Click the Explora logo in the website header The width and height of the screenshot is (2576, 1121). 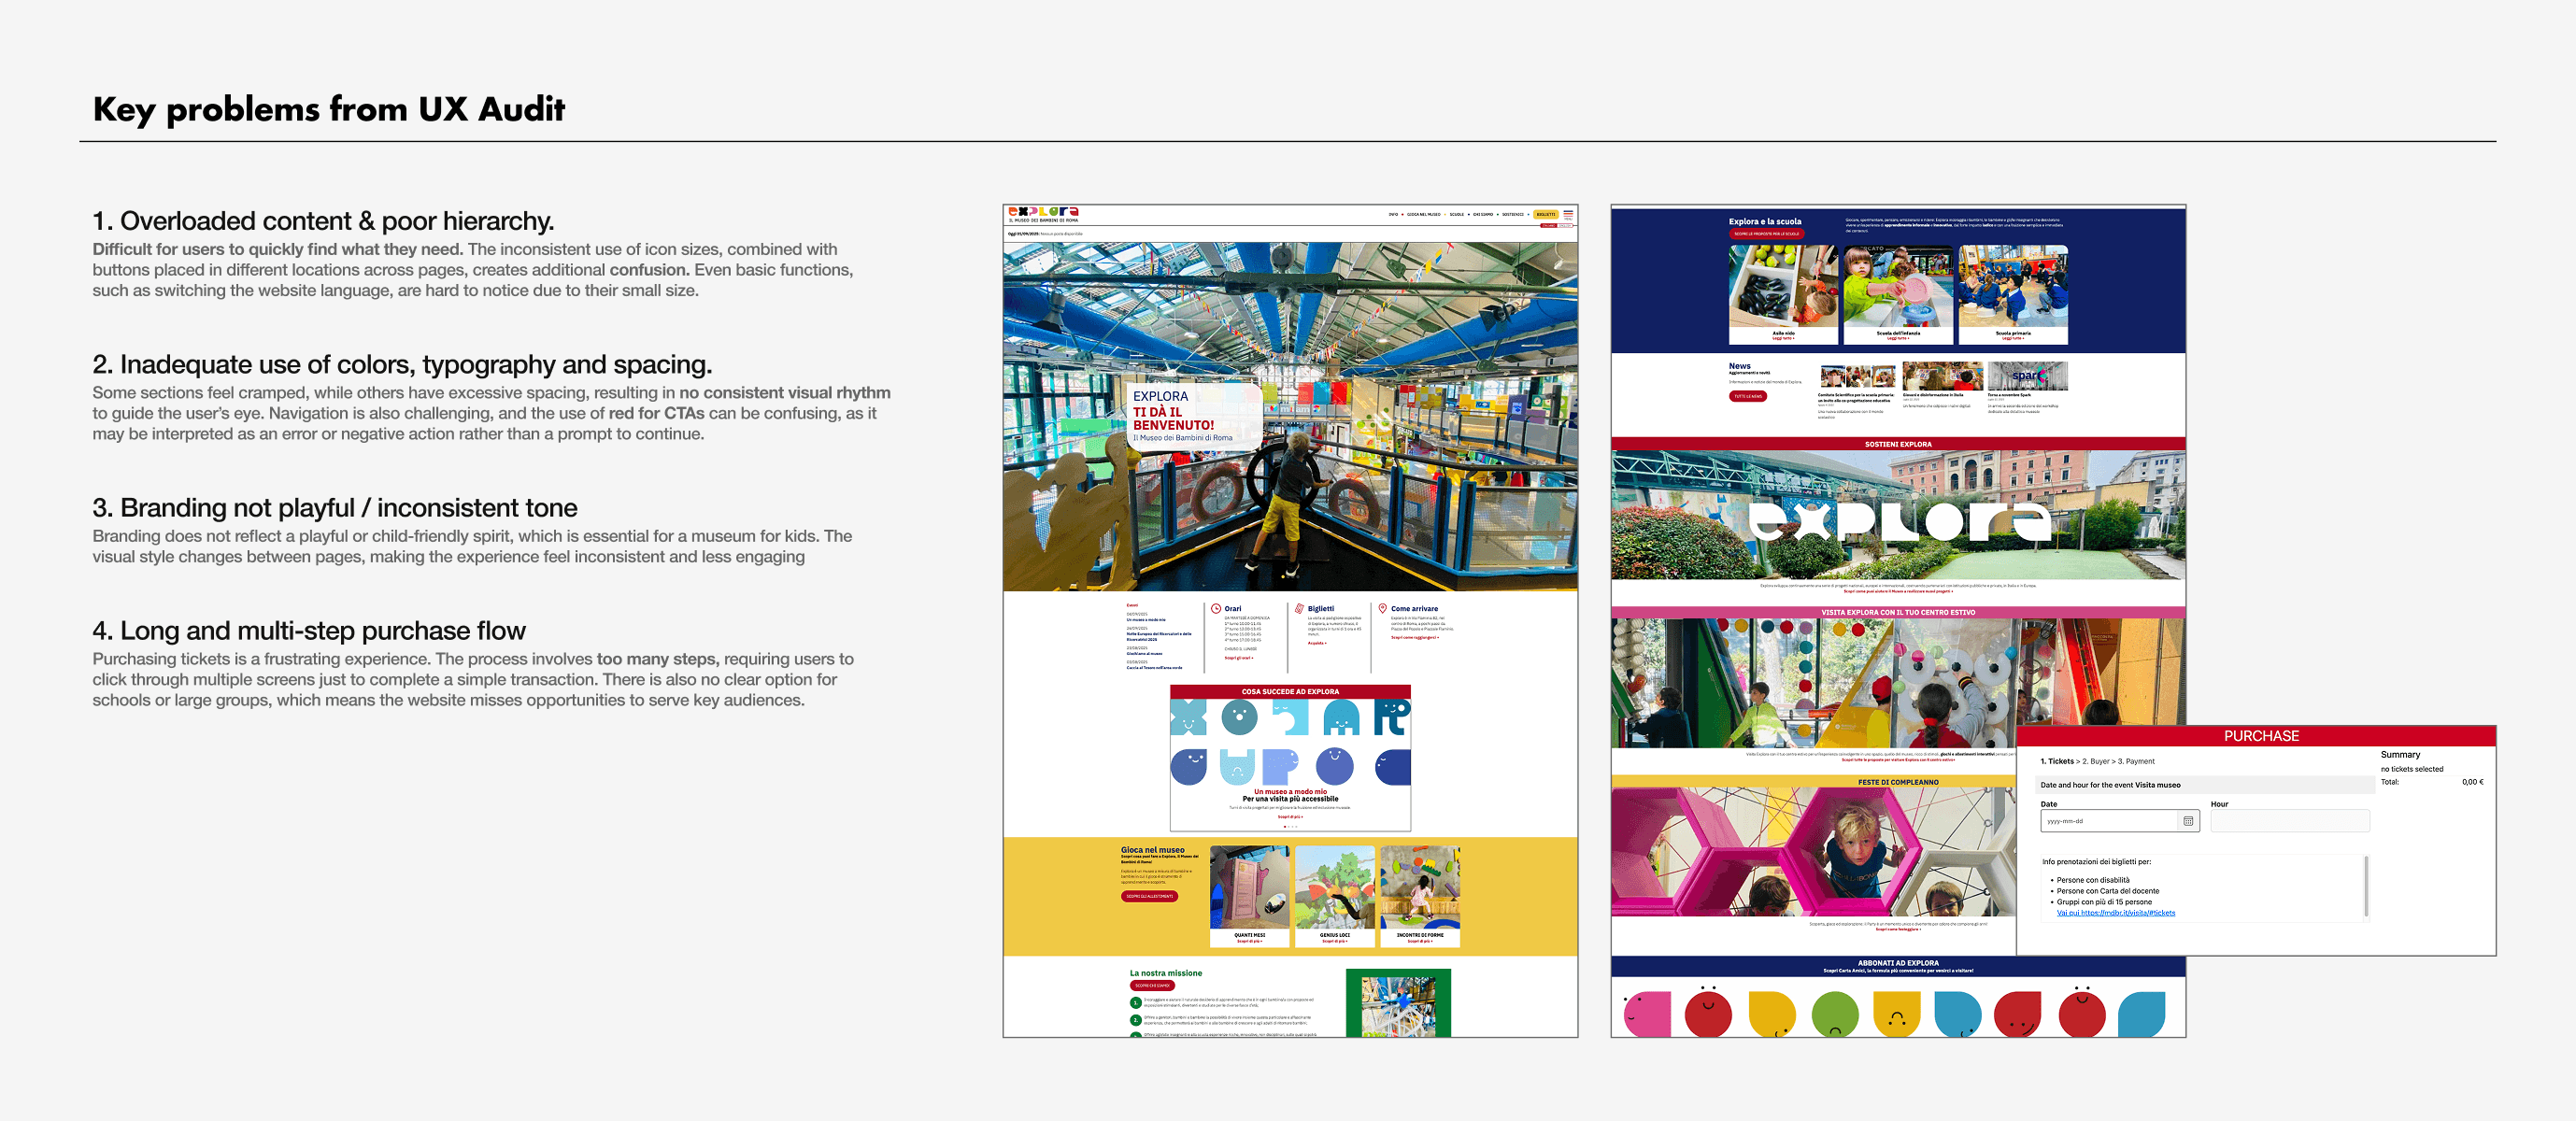tap(1043, 214)
